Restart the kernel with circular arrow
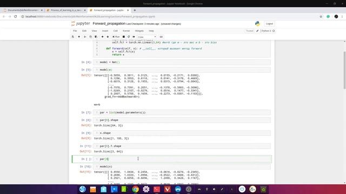The width and height of the screenshot is (346, 194). (129, 37)
